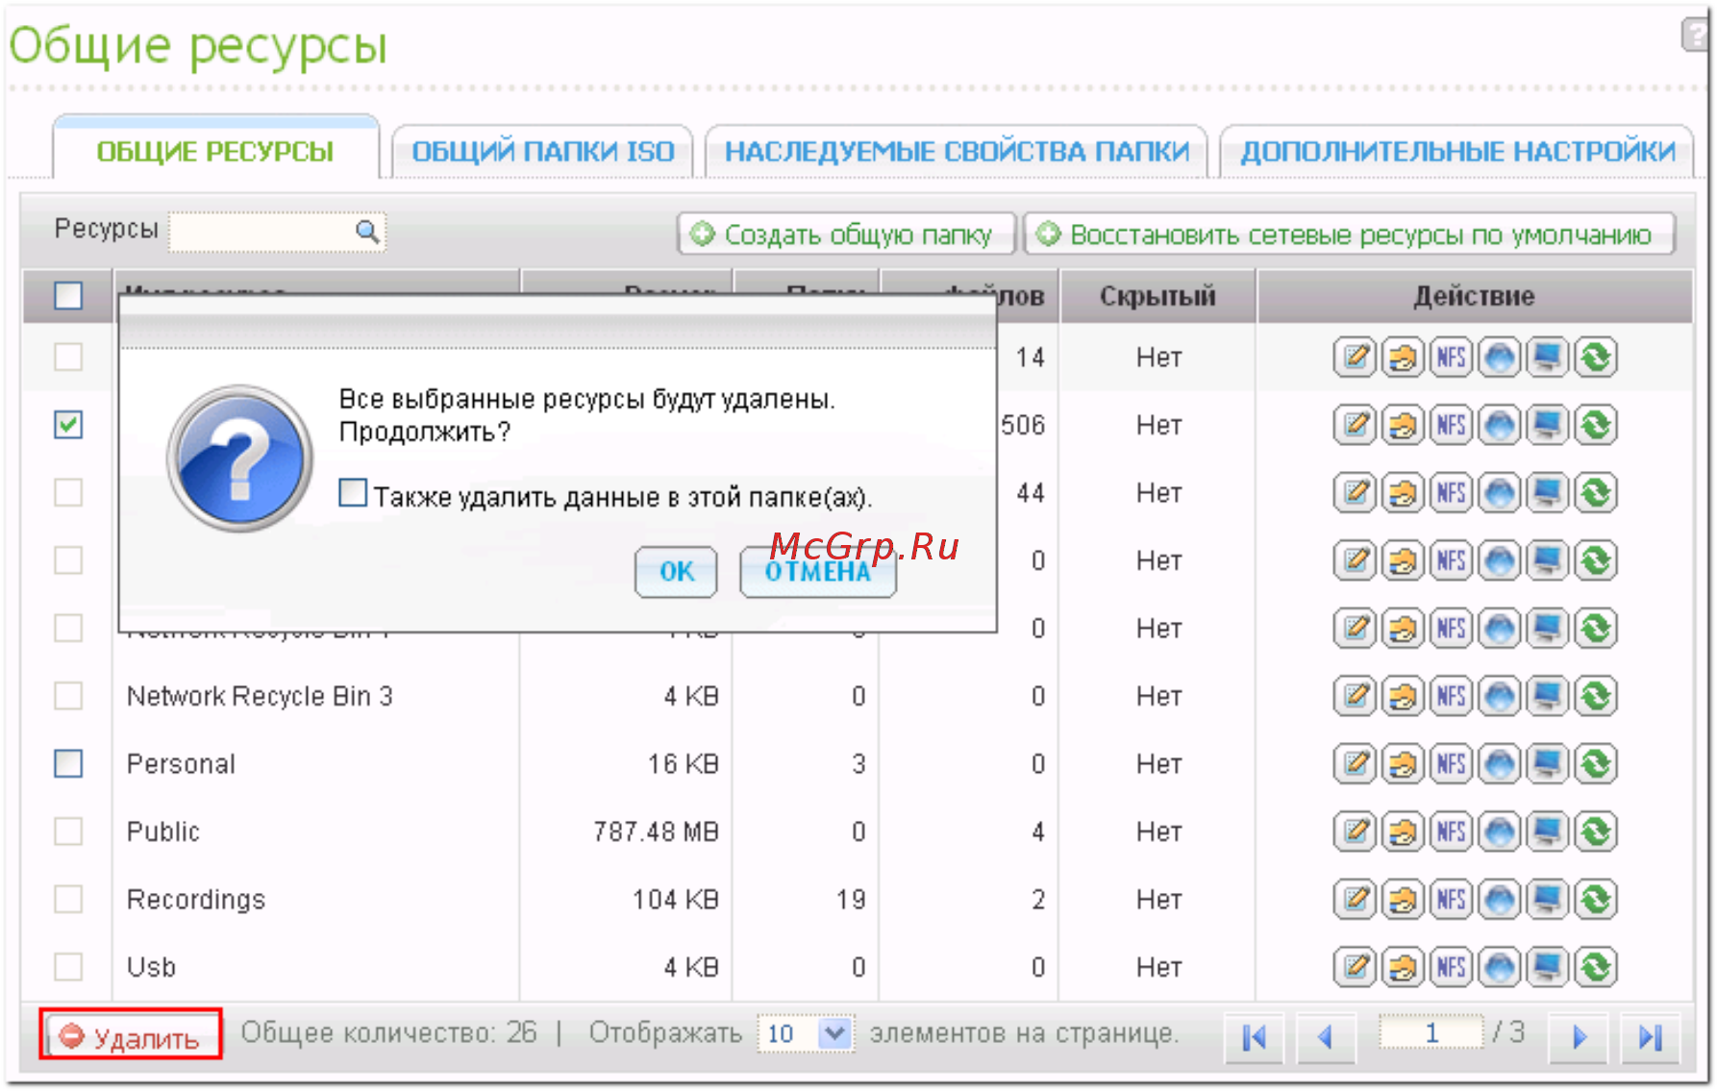
Task: Open ДОПОЛНИТЕЛЬНЫЕ НАСТРОЙКИ tab
Action: point(1457,152)
